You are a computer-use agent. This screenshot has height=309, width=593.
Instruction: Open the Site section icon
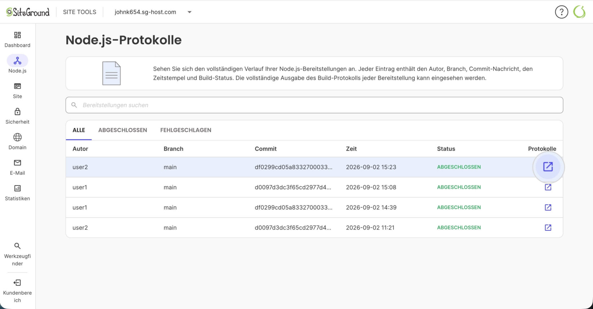pyautogui.click(x=17, y=86)
